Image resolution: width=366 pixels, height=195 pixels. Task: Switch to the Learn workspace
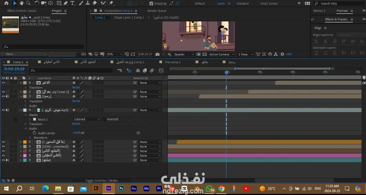[x=221, y=4]
